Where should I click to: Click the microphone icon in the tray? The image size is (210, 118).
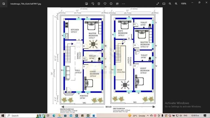click(162, 116)
